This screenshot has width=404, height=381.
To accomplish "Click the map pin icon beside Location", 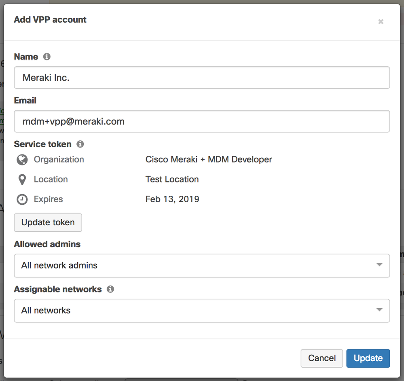I will coord(22,180).
